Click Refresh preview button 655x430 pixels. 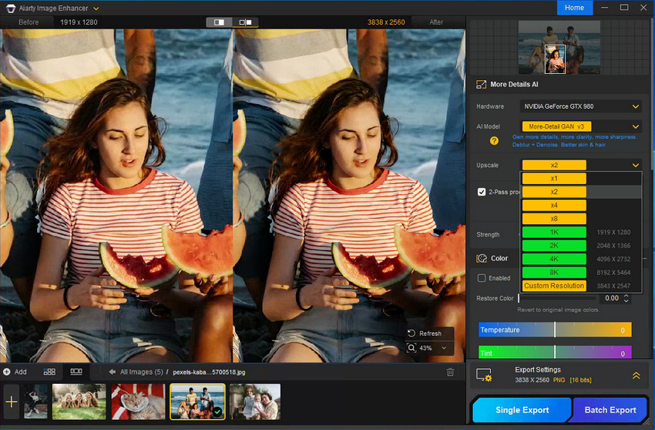(x=430, y=334)
